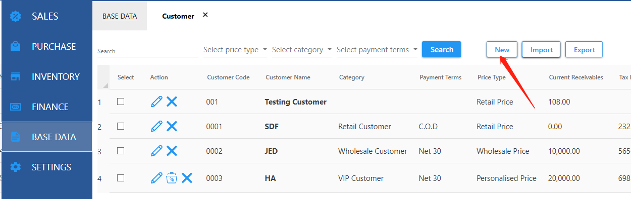Click the New customer button
The height and width of the screenshot is (199, 631).
(x=502, y=50)
